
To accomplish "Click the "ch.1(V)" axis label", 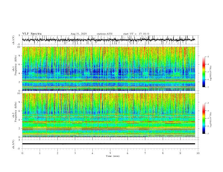I will [x=14, y=40].
